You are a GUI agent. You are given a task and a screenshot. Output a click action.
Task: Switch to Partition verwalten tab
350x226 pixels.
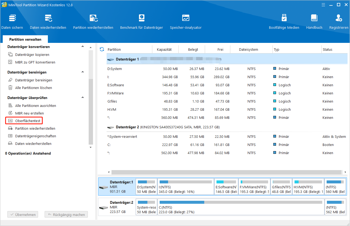point(25,39)
